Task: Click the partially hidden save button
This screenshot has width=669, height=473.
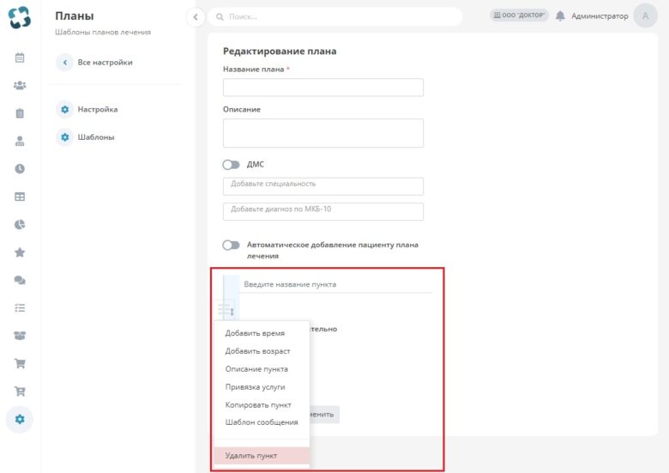Action: 324,415
